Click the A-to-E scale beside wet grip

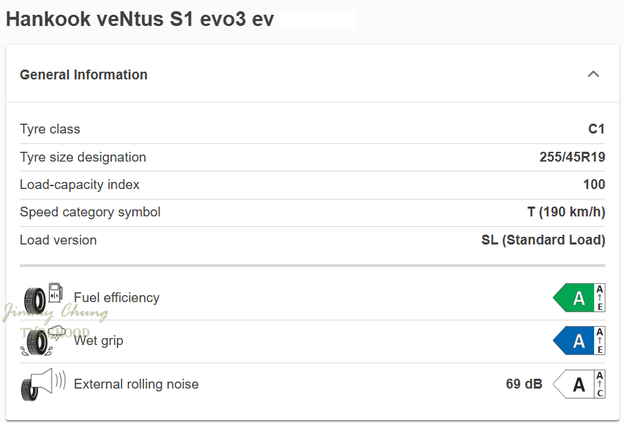coord(600,341)
